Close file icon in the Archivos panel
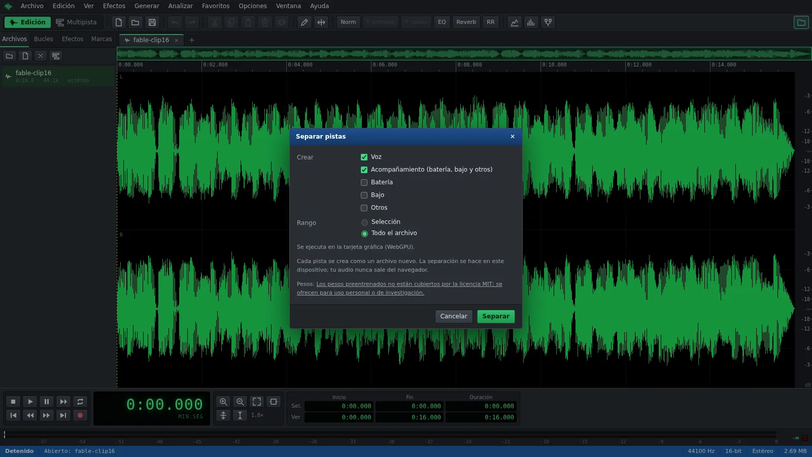Image resolution: width=812 pixels, height=457 pixels. (41, 56)
